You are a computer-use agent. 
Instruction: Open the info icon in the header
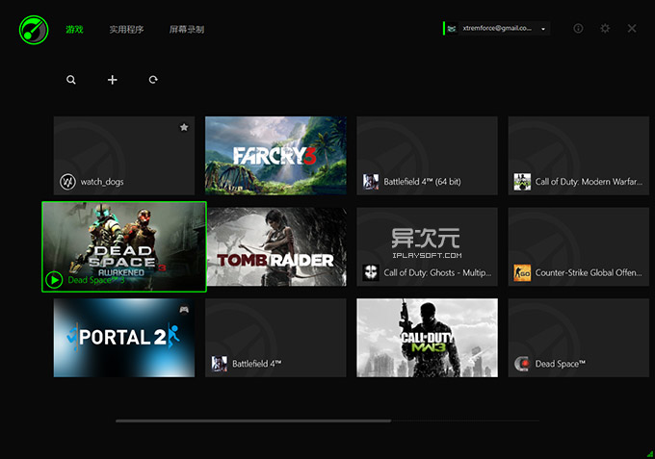578,28
